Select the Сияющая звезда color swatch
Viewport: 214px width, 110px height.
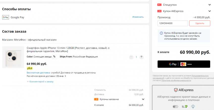[55, 57]
